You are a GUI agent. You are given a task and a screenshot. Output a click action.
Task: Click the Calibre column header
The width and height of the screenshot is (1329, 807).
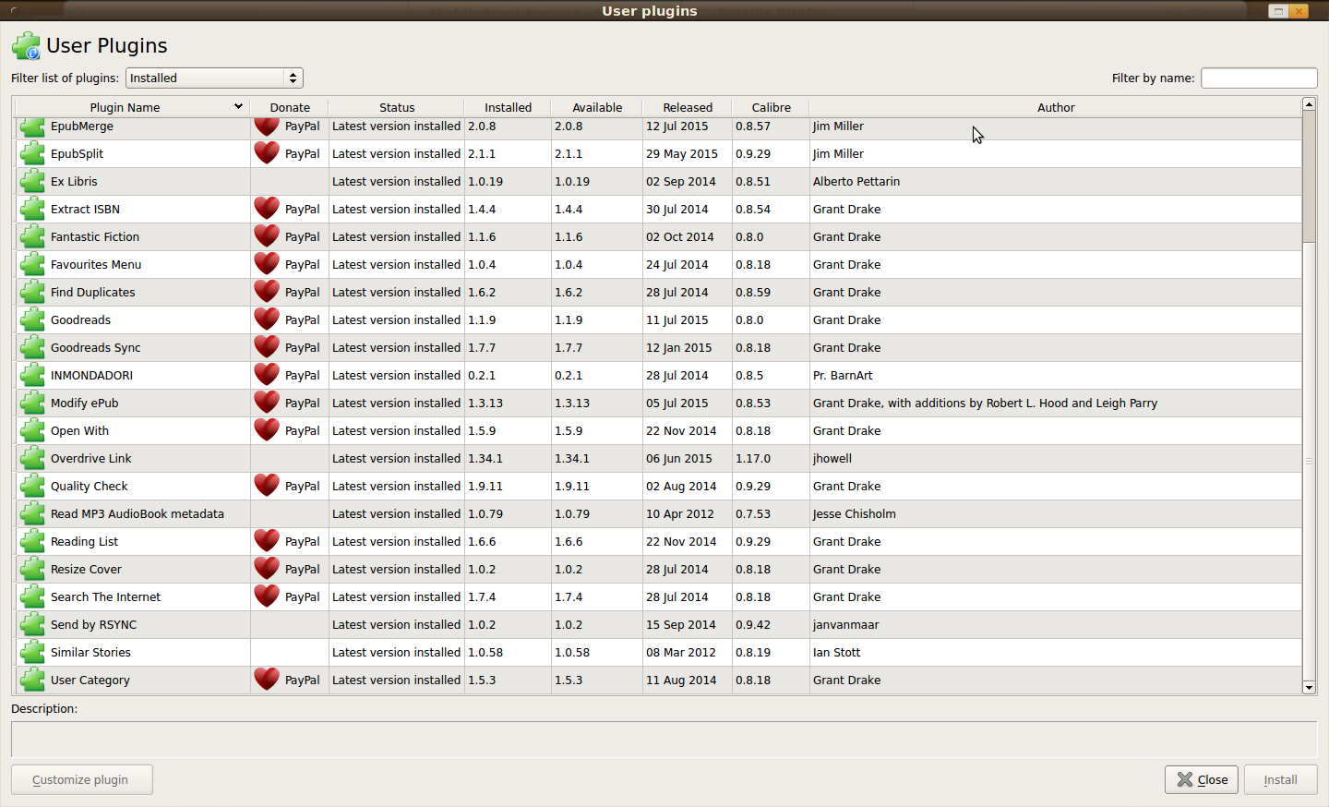771,107
